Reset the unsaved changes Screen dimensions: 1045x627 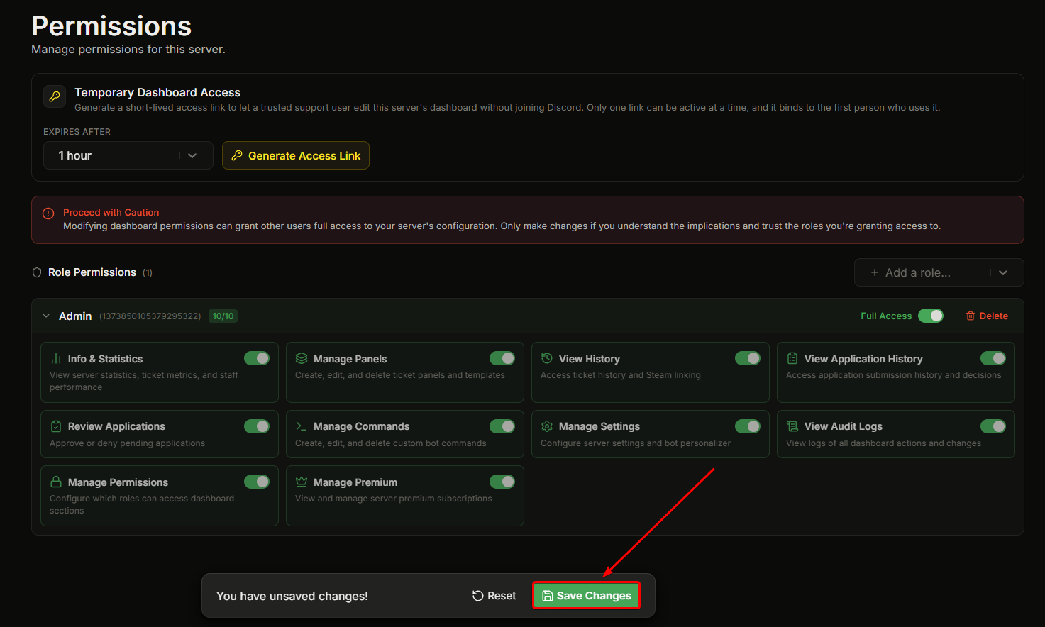(x=494, y=596)
